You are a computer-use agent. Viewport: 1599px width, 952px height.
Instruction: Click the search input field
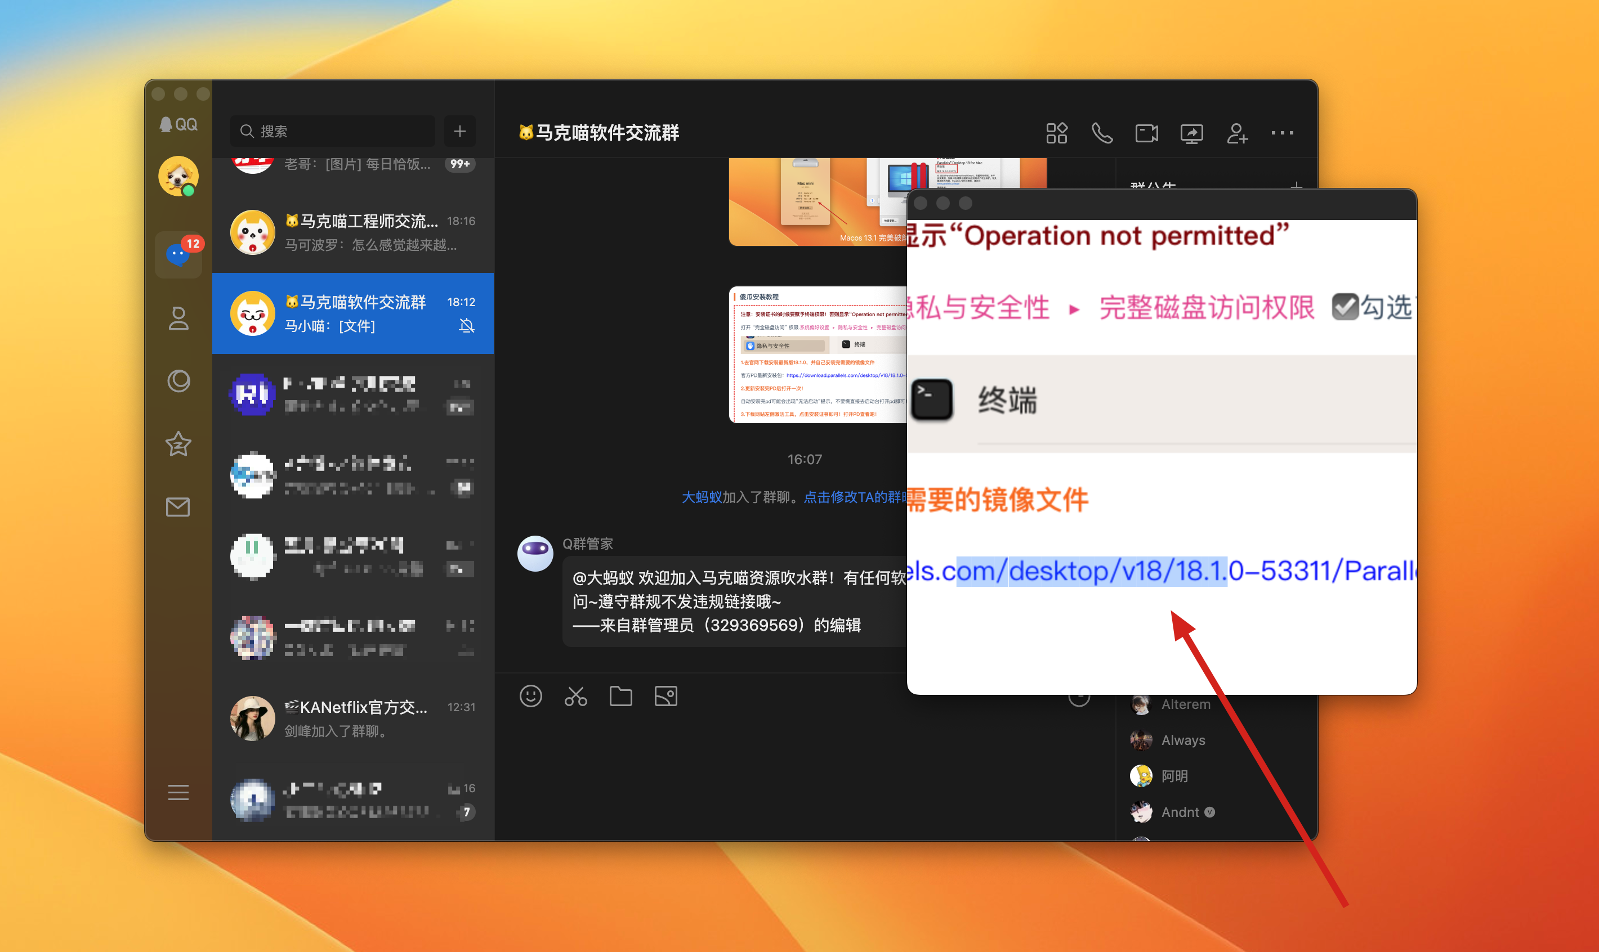coord(340,132)
